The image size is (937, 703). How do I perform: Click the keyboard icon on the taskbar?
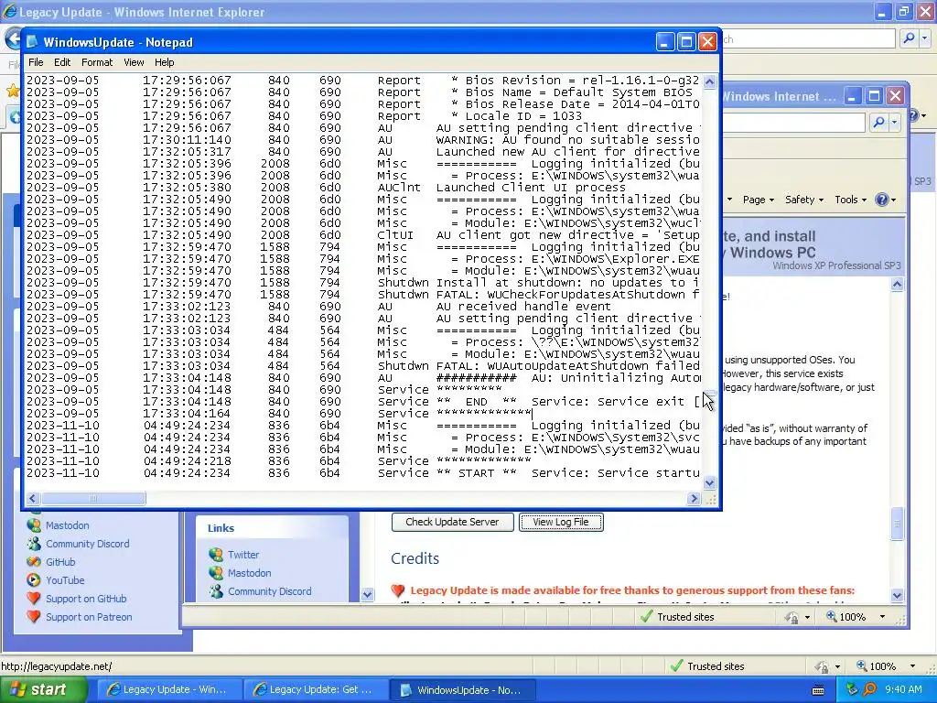coord(818,690)
